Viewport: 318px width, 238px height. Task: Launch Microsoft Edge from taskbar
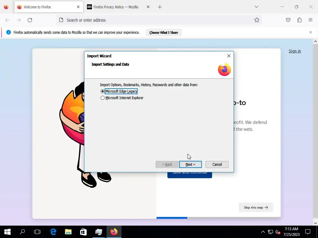tap(53, 232)
